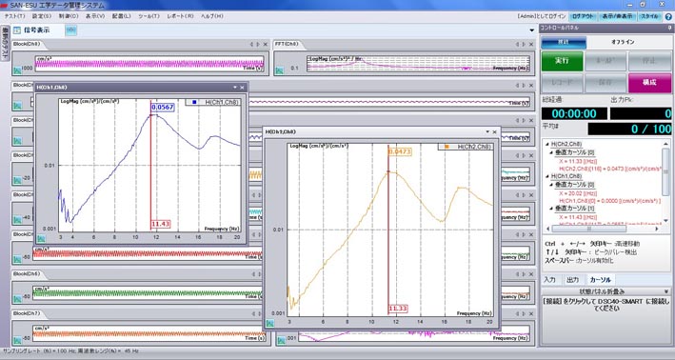Open the レポート(R) menu
Image resolution: width=675 pixels, height=360 pixels.
180,16
